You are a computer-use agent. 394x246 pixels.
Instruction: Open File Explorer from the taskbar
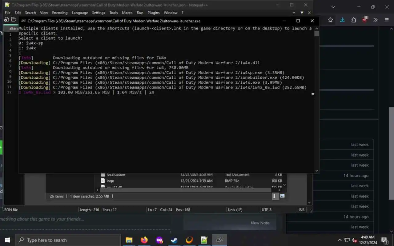pyautogui.click(x=129, y=240)
